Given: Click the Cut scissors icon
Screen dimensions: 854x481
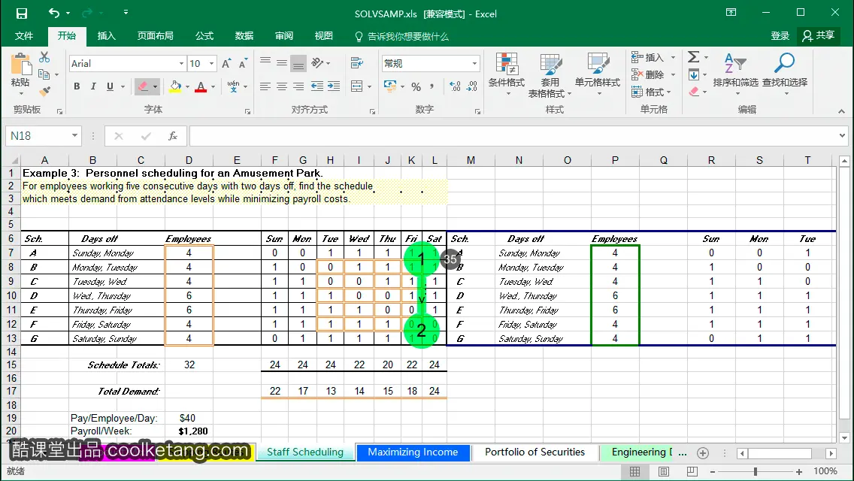Looking at the screenshot, I should [x=44, y=57].
